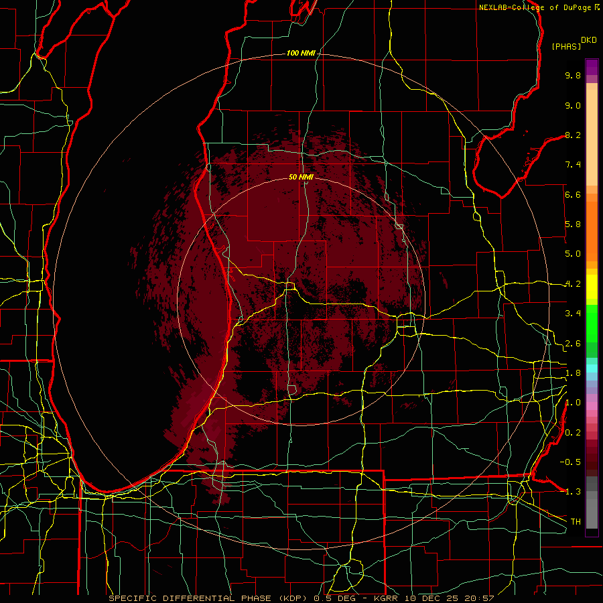The image size is (603, 603).
Task: Click the 5.8 scale value
Action: click(x=573, y=224)
